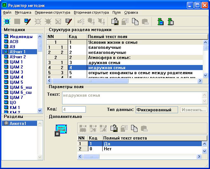Click the cyan answer scale icon under Дополнительно
This screenshot has width=210, height=169.
tap(61, 131)
